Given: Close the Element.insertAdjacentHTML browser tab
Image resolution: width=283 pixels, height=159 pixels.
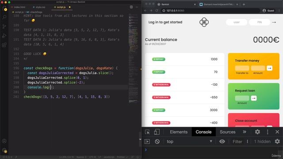Looking at the screenshot, I should coord(237,4).
